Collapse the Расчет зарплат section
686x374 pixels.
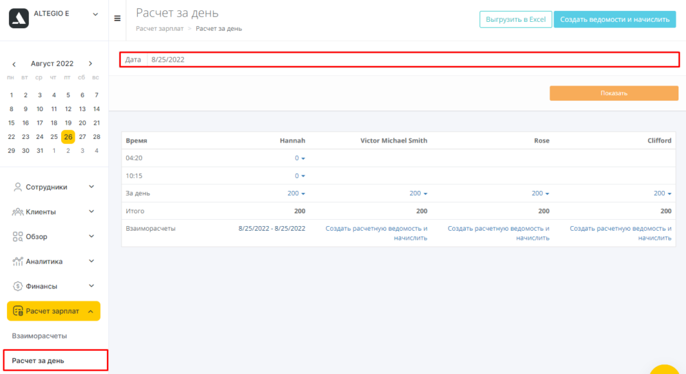click(91, 311)
